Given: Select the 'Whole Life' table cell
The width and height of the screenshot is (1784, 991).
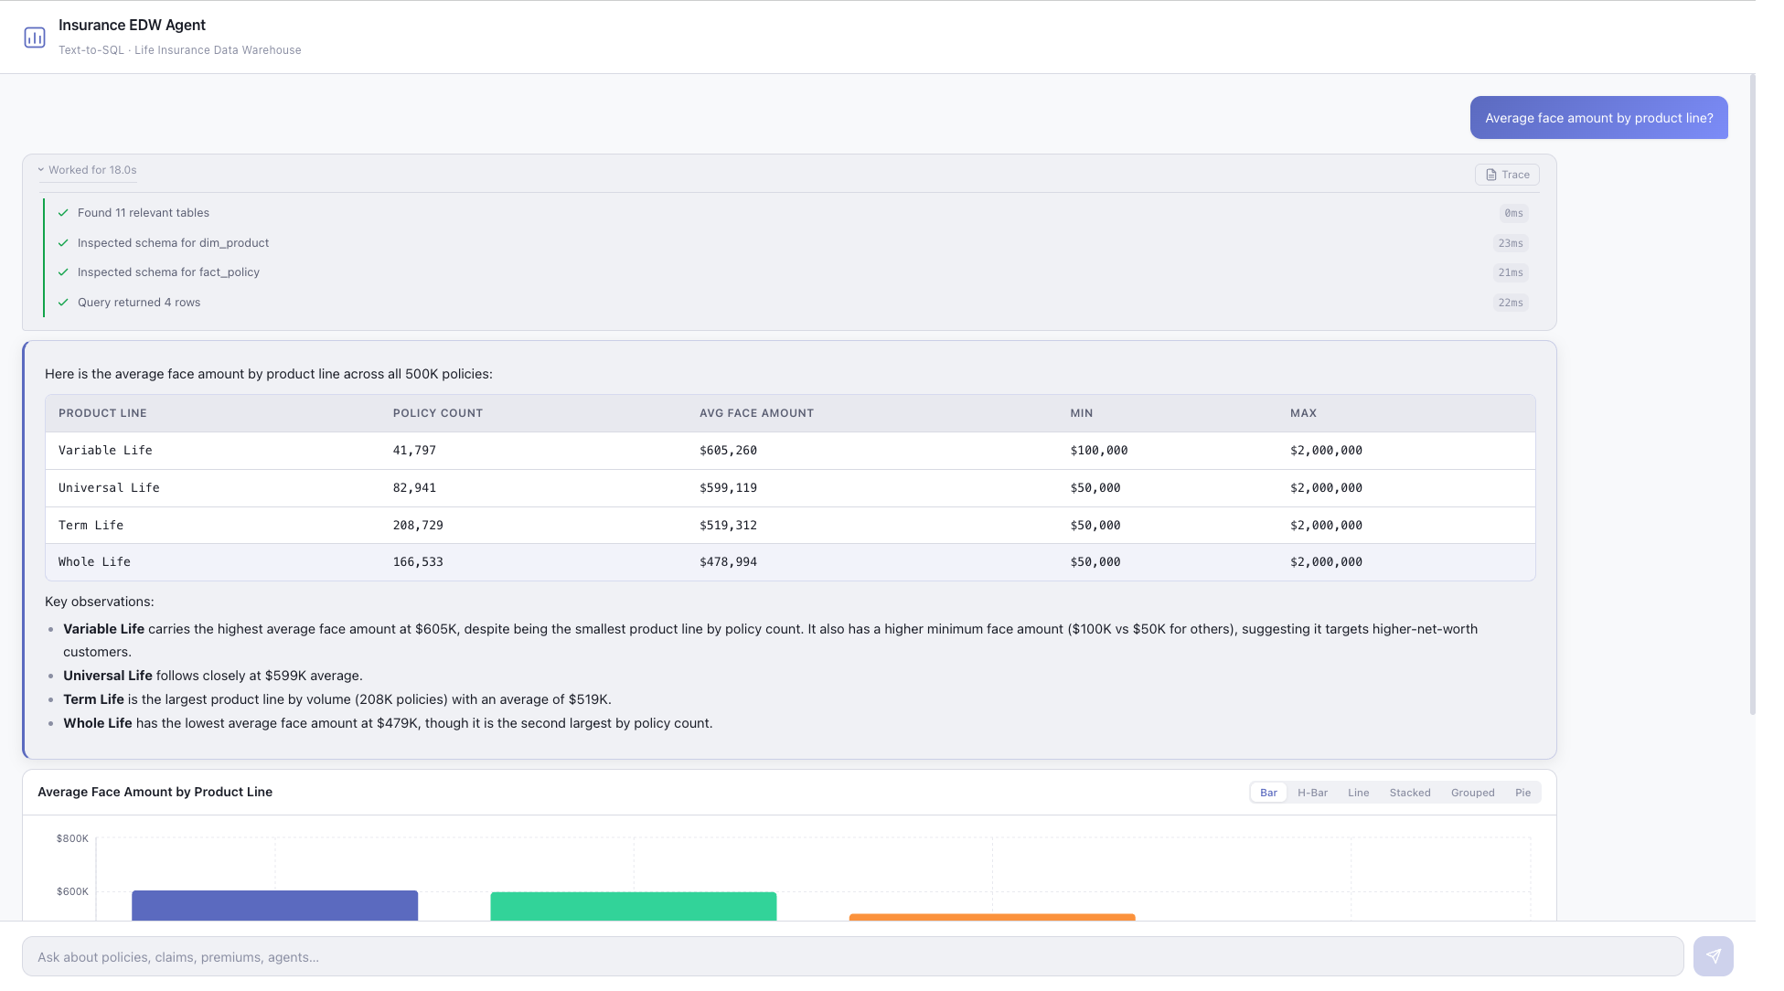Looking at the screenshot, I should point(94,562).
